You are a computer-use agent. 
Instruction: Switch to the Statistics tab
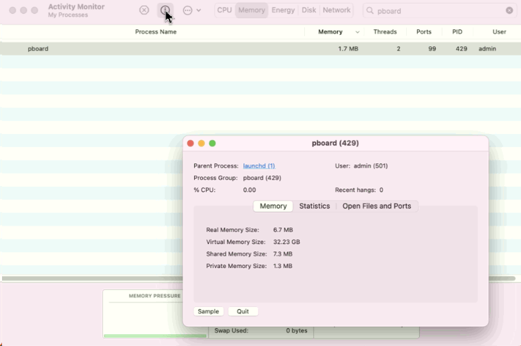315,206
